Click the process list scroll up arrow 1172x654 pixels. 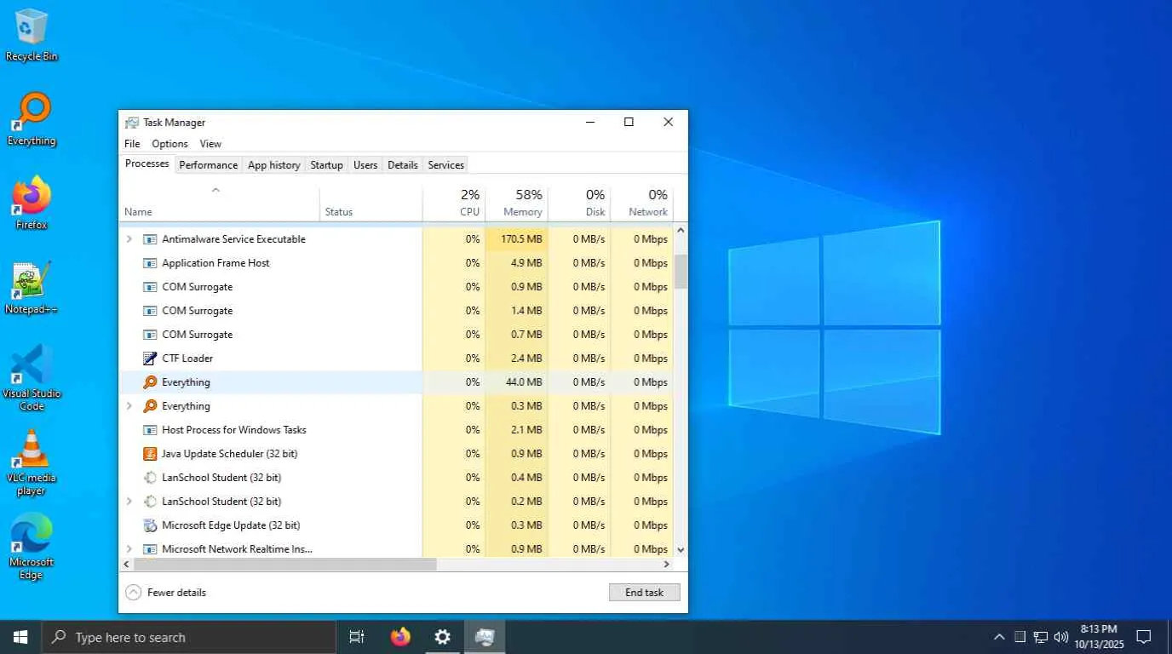coord(681,230)
